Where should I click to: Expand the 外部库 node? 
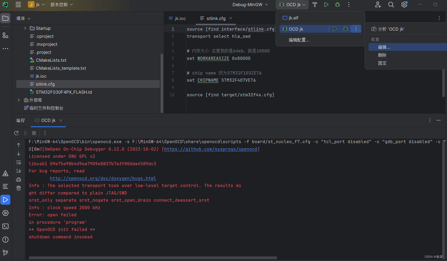click(19, 100)
